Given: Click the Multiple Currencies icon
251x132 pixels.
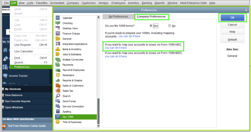Looking at the screenshot, I should pos(58,60).
